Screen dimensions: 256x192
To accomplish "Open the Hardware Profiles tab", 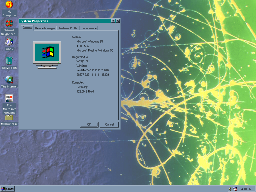I will [68, 28].
